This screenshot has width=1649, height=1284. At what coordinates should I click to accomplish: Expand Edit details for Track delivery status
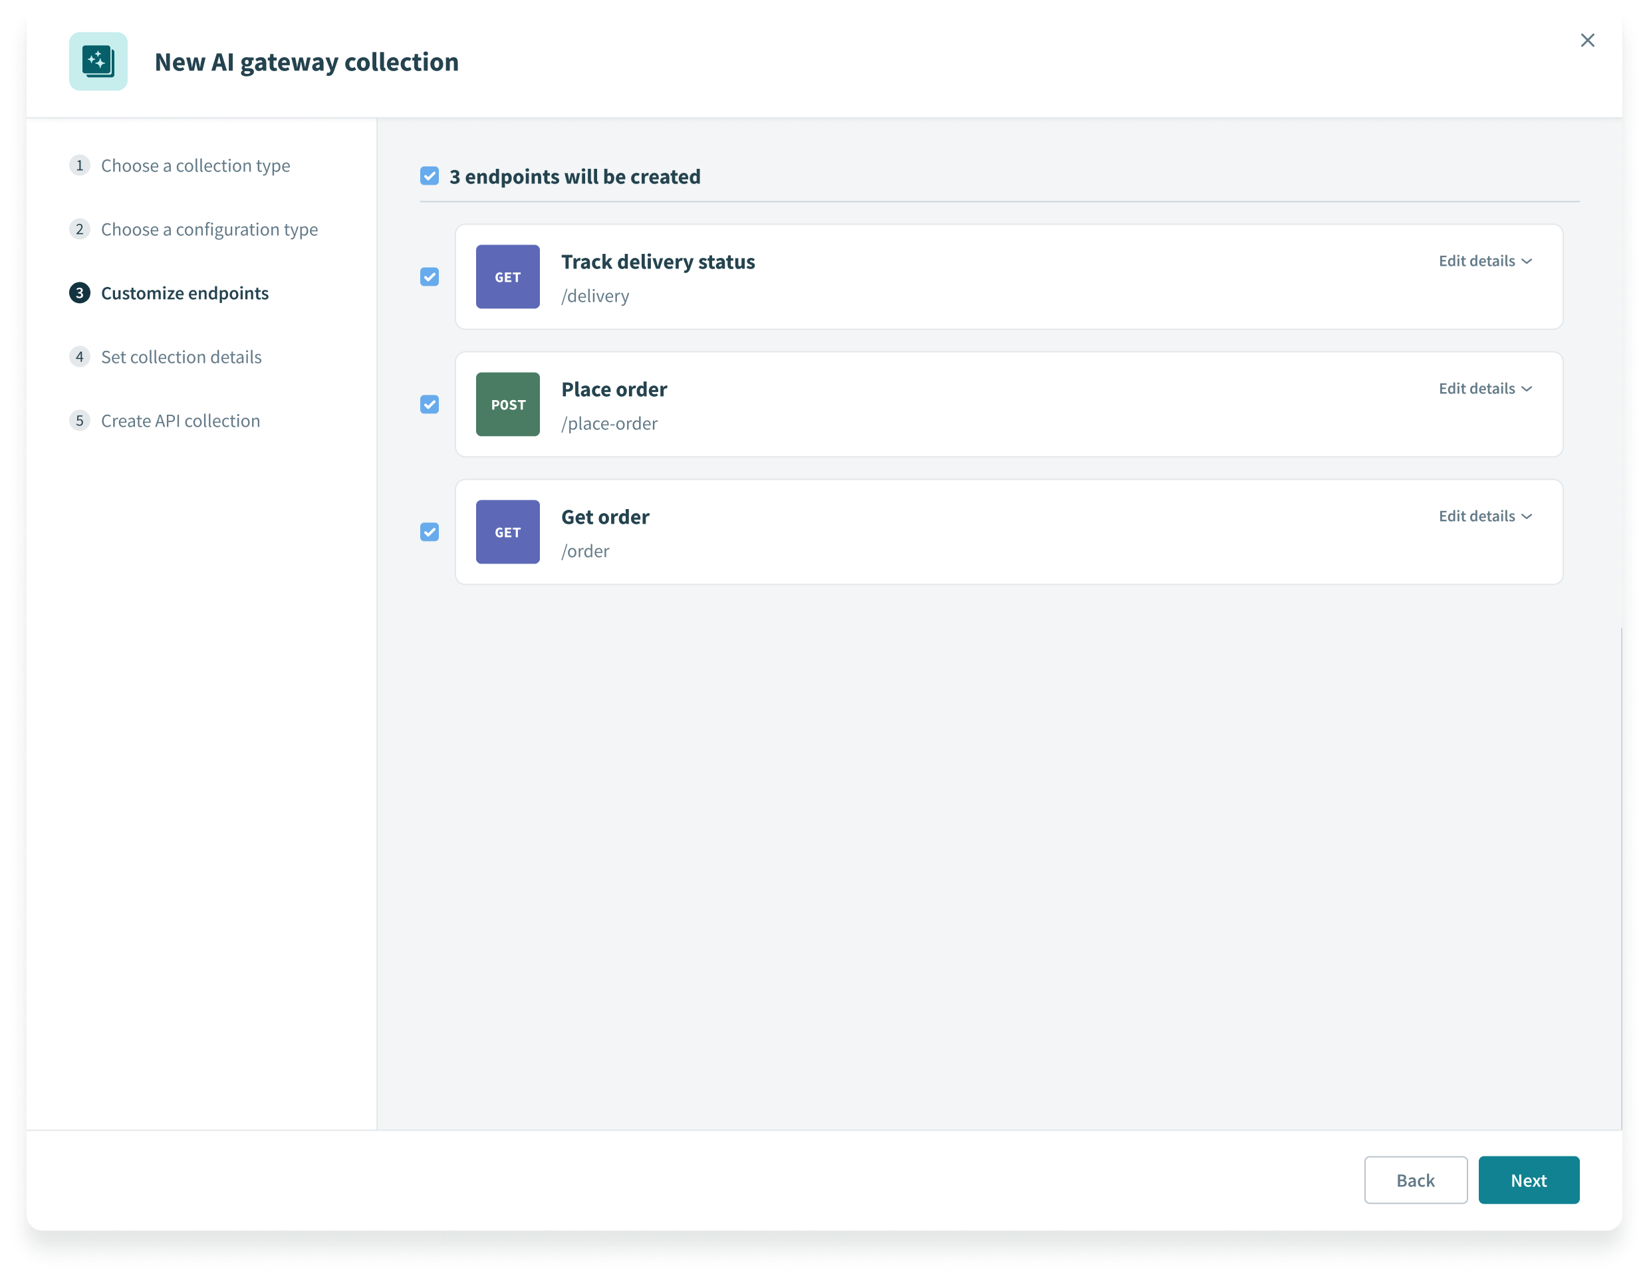(1484, 261)
